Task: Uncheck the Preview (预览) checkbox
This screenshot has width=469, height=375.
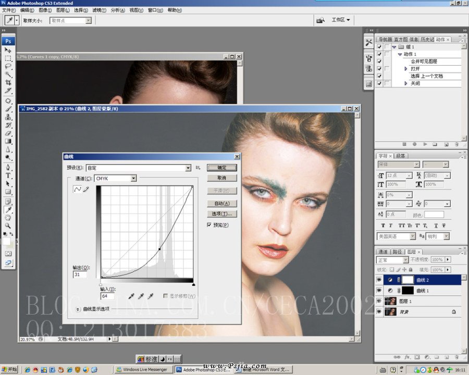Action: 209,225
